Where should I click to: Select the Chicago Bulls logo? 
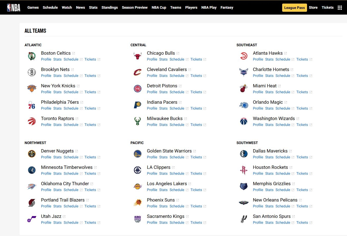[x=138, y=56]
